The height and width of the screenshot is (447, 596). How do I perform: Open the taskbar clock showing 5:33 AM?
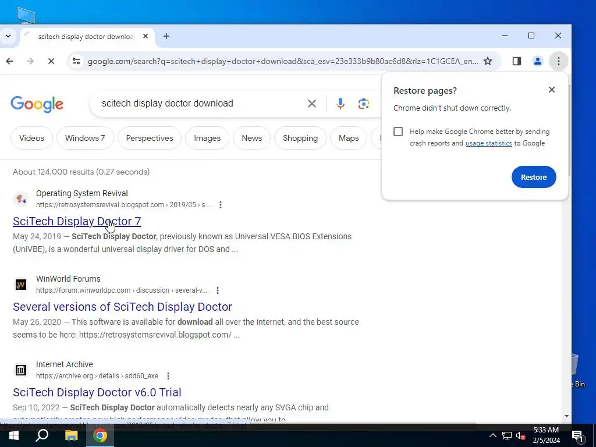(x=546, y=435)
